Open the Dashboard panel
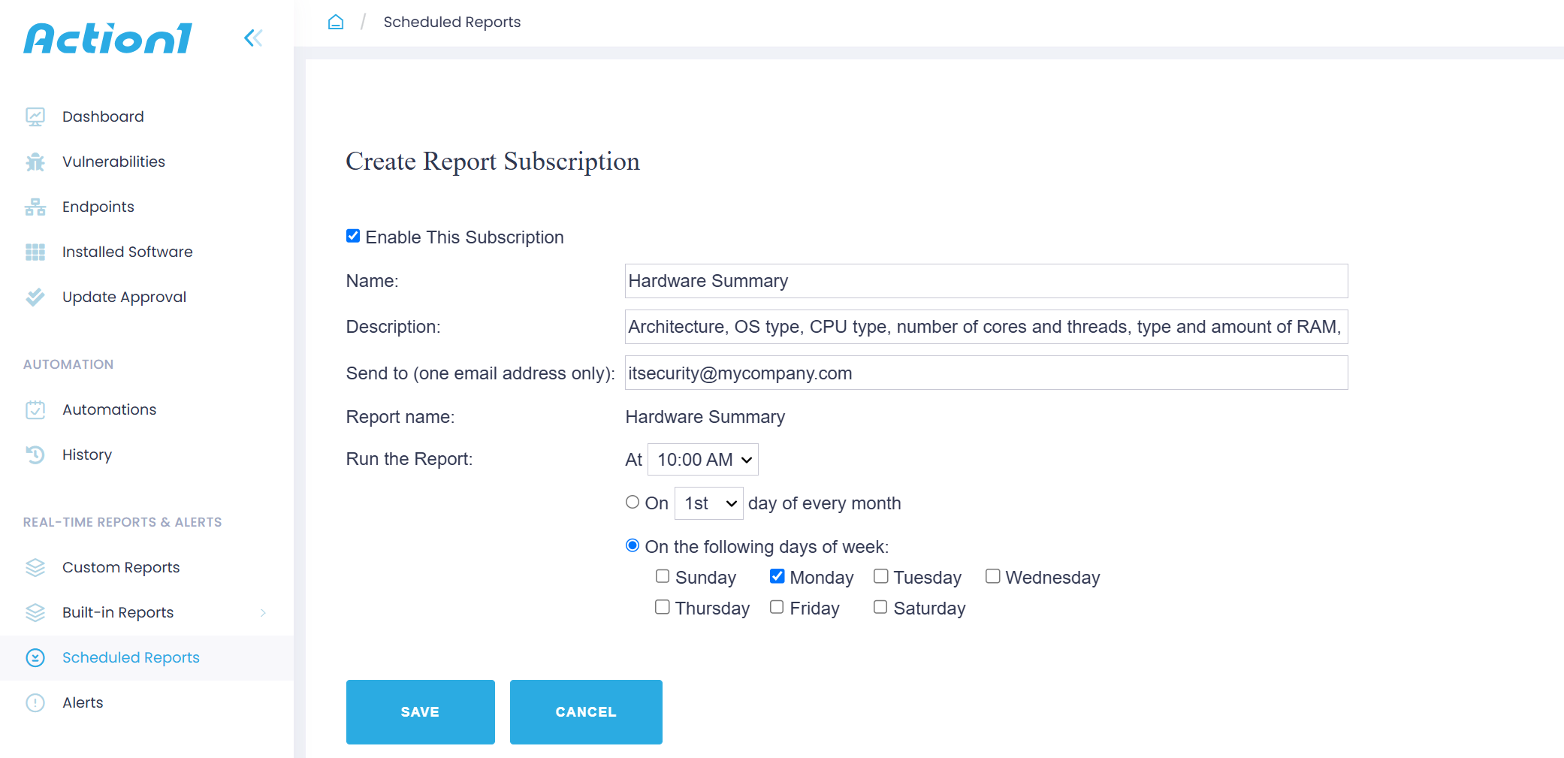 (x=35, y=116)
